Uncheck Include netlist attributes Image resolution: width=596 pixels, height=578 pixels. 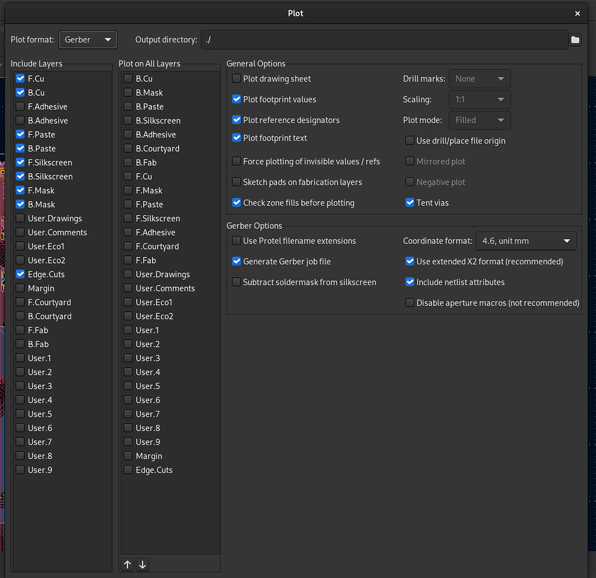point(410,282)
